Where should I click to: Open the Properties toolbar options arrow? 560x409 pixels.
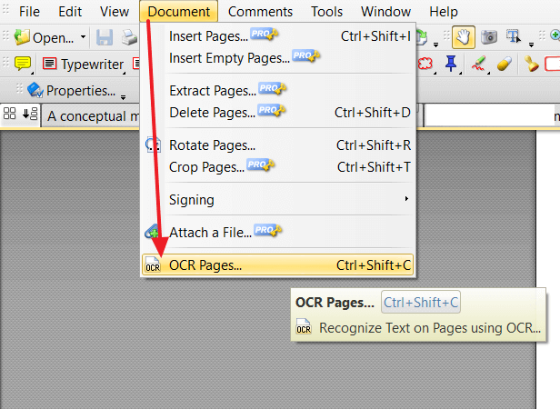(x=123, y=97)
